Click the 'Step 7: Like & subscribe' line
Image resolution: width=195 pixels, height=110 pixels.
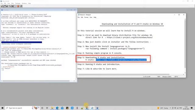point(97,69)
